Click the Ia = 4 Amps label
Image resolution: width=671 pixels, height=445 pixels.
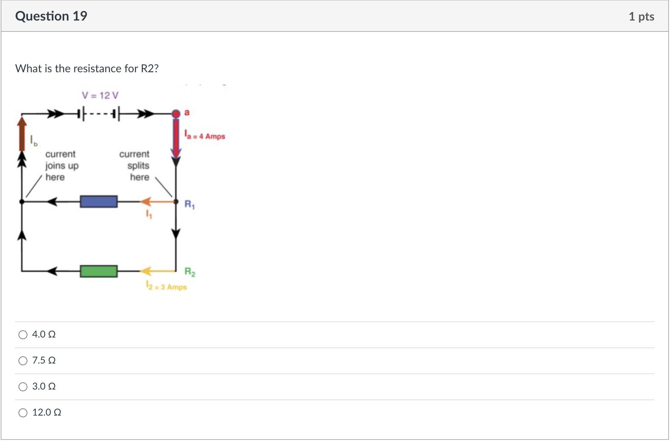click(x=204, y=134)
